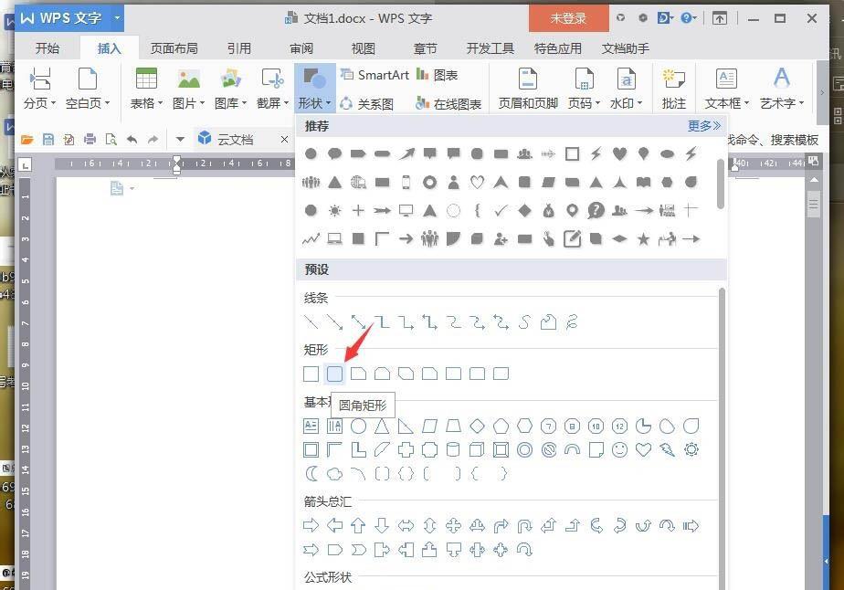Insert a comment using 批注

pos(673,87)
